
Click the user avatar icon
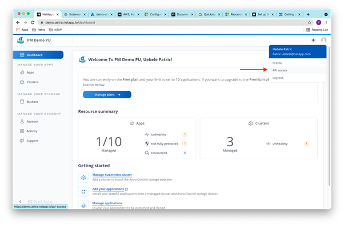pos(323,40)
